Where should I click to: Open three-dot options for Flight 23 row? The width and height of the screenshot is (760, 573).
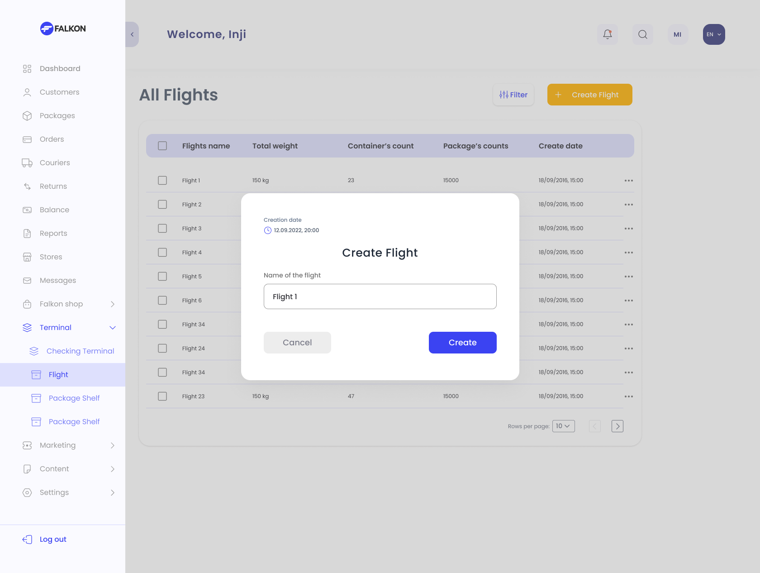pos(628,396)
